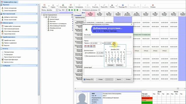The height and width of the screenshot is (104, 186).
Task: Show next month in calendar popup
Action: coord(125,49)
